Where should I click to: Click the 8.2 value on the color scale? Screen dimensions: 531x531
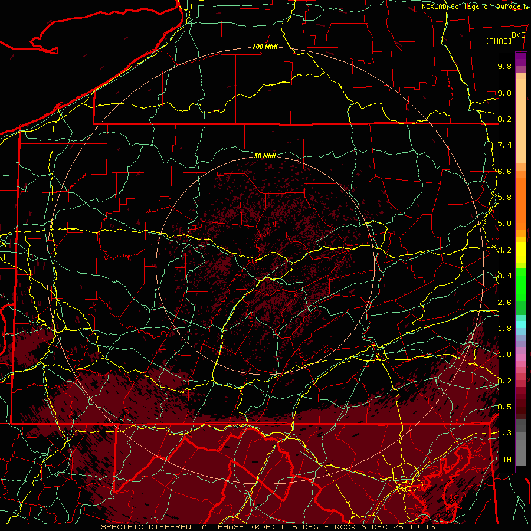(x=504, y=119)
